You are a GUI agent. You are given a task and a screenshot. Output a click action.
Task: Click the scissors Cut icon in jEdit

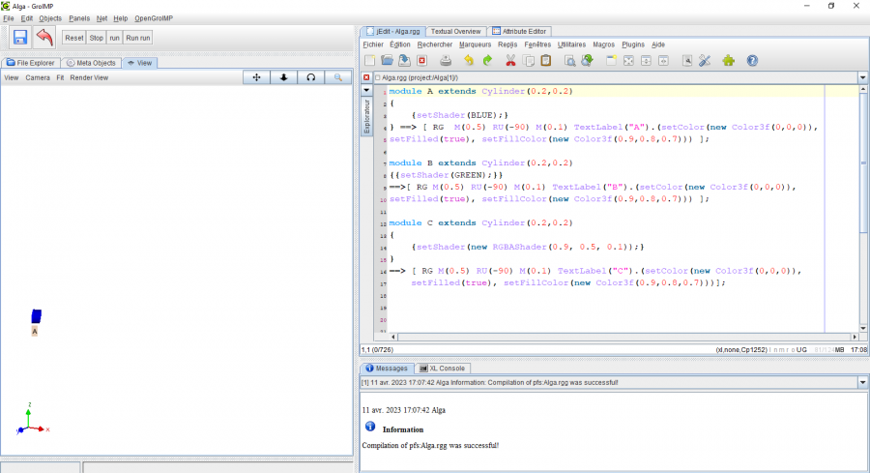pos(510,60)
